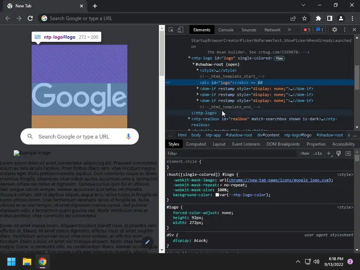
Task: Open the ntp-logo color swatch picker
Action: [x=217, y=195]
